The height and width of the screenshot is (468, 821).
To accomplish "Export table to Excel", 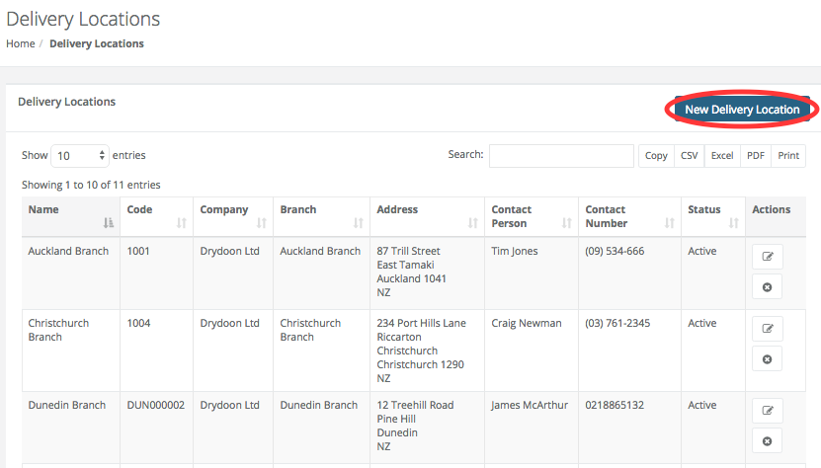I will [722, 156].
